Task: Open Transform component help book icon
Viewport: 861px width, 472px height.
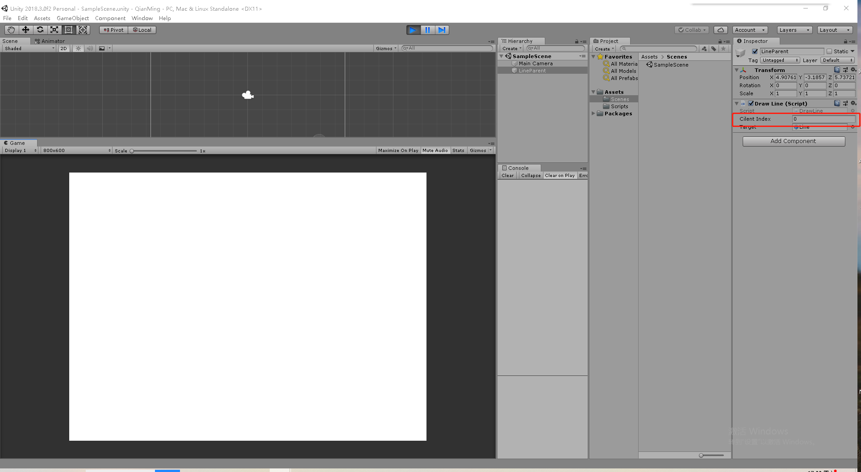Action: [x=837, y=70]
